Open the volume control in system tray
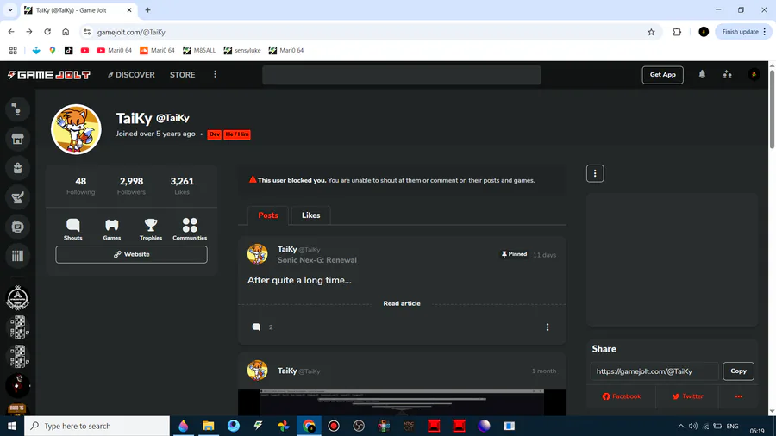This screenshot has width=776, height=436. tap(693, 426)
